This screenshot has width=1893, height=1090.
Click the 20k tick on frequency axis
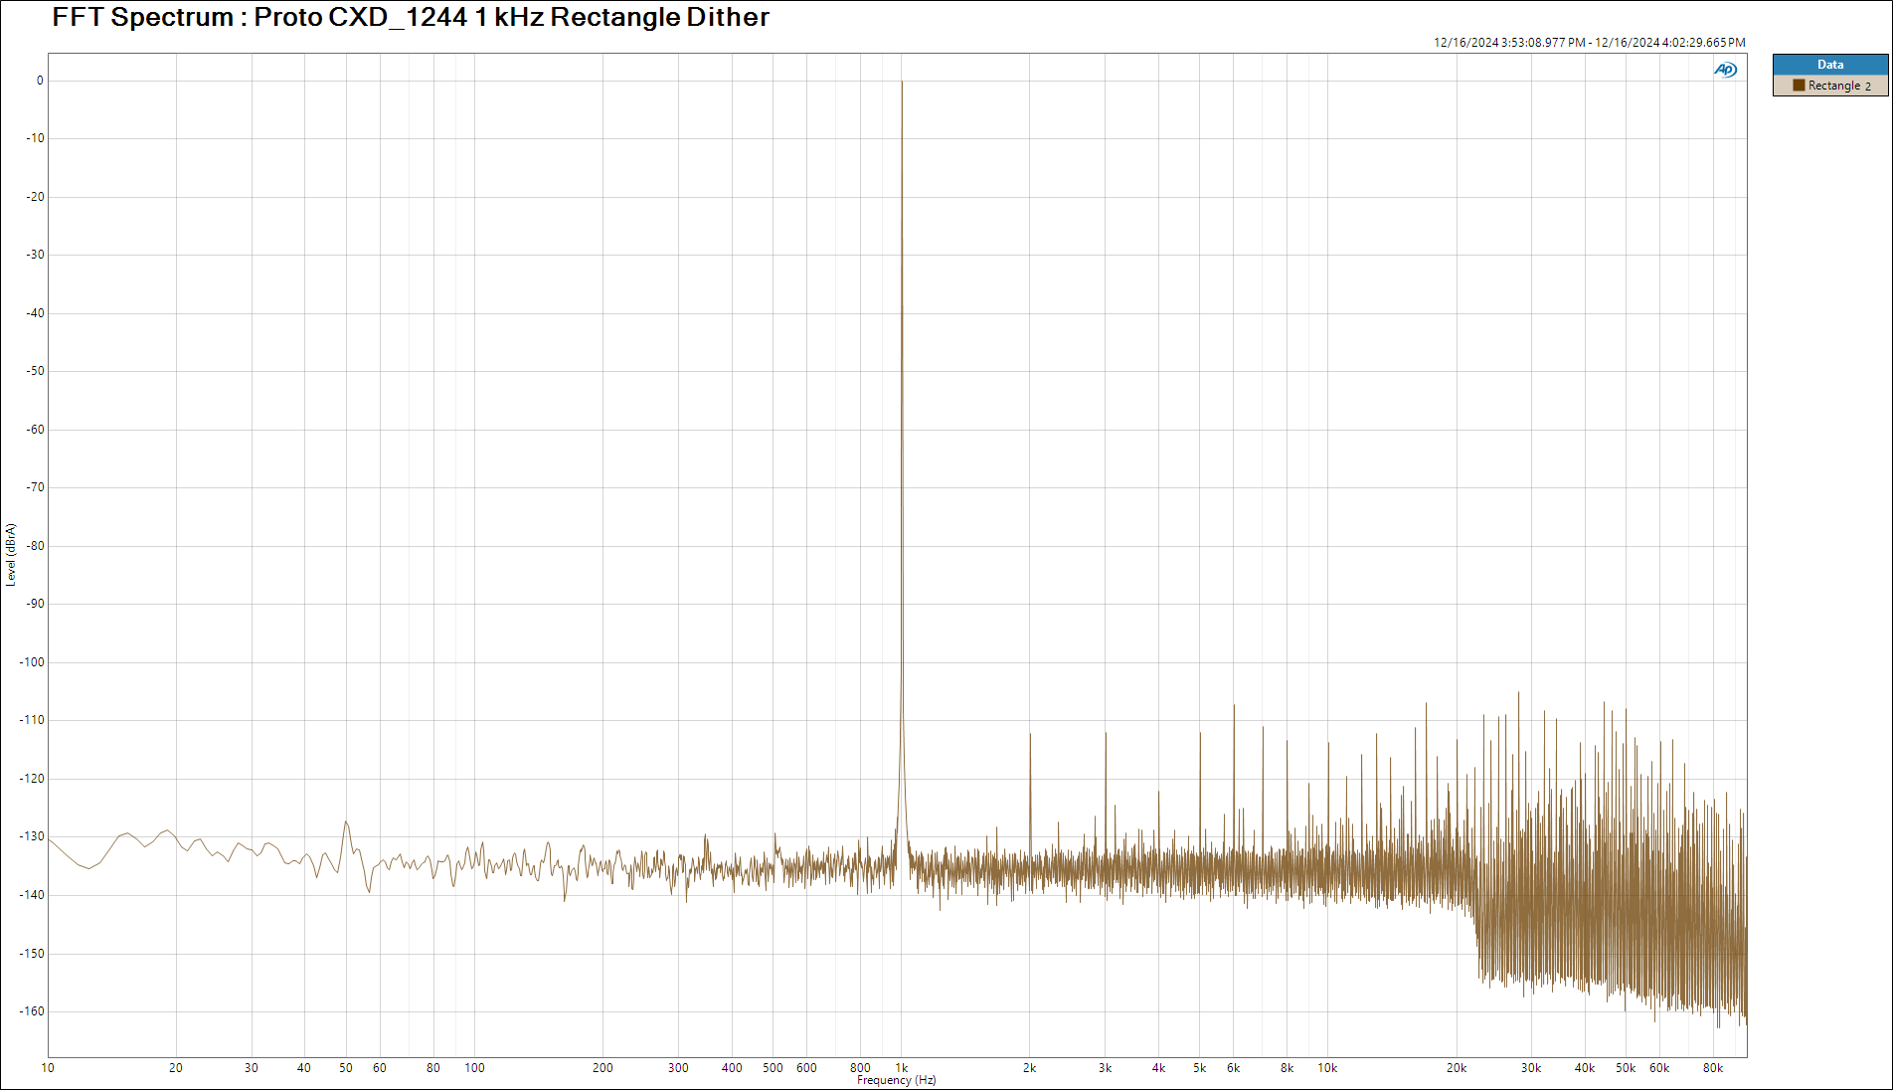pyautogui.click(x=1456, y=1068)
